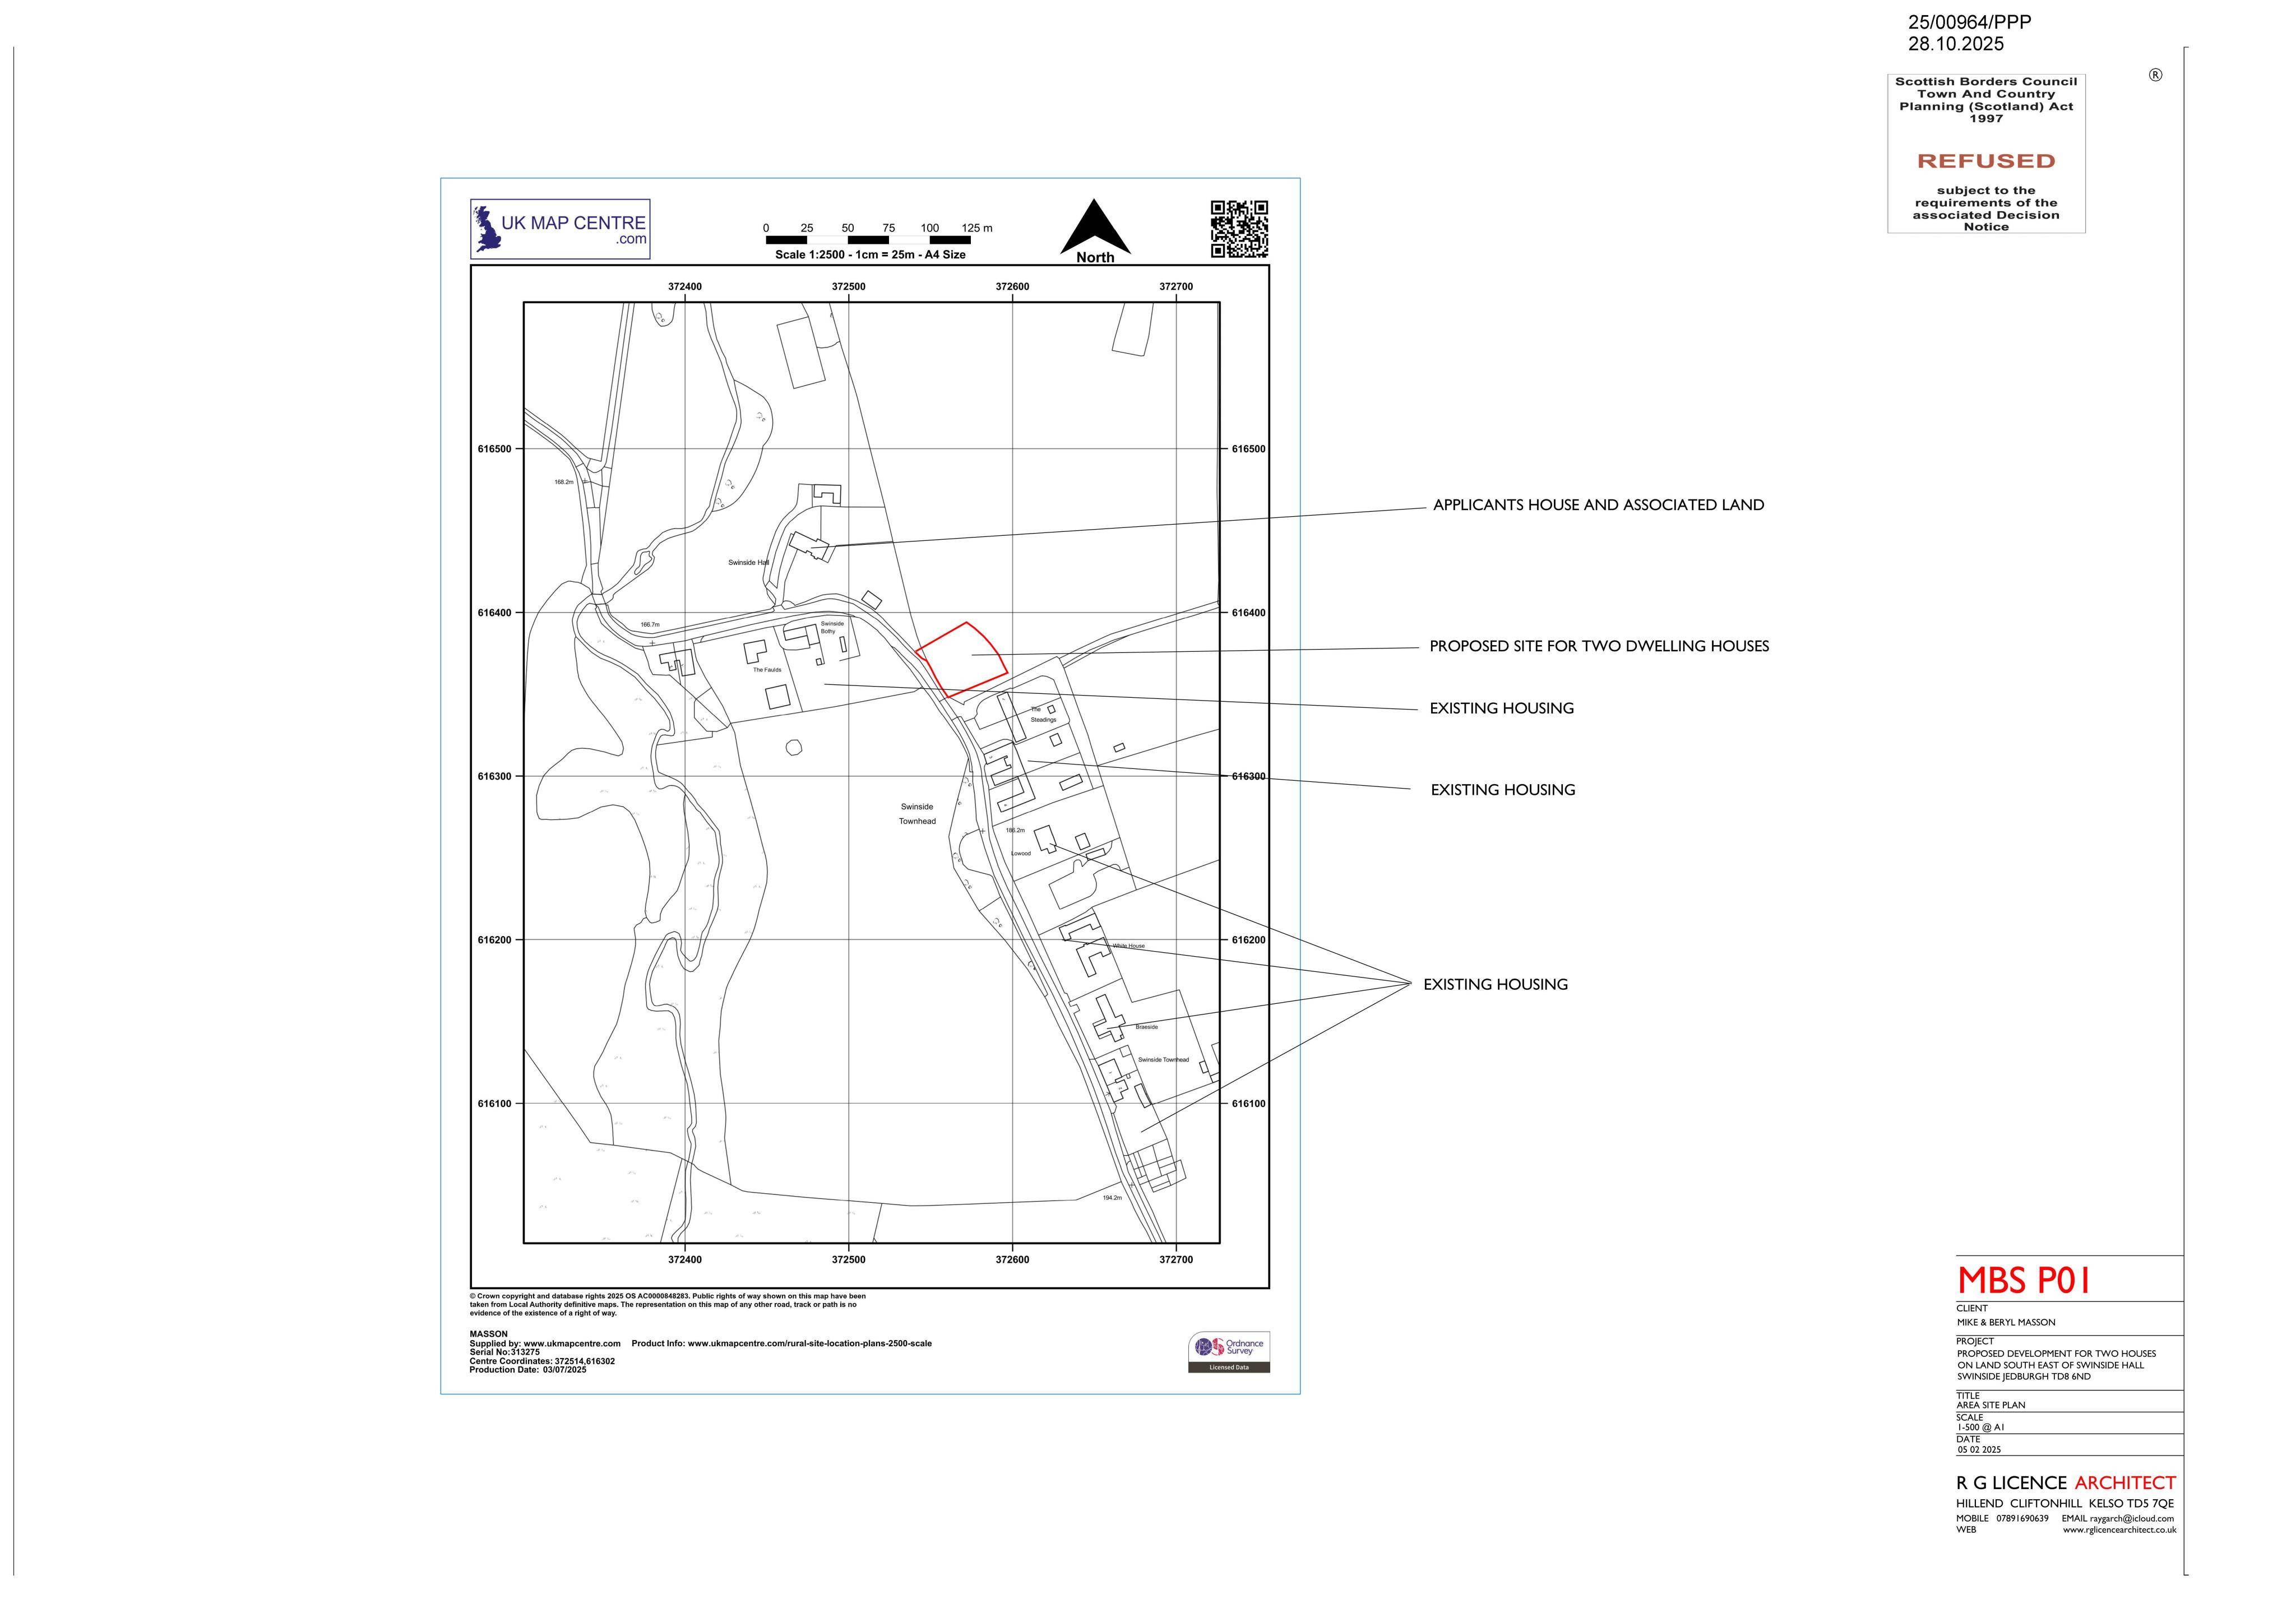Click 'PROPOSED SITE FOR TWO DWELLING HOUSES' annotation
The image size is (2296, 1622).
click(1599, 646)
